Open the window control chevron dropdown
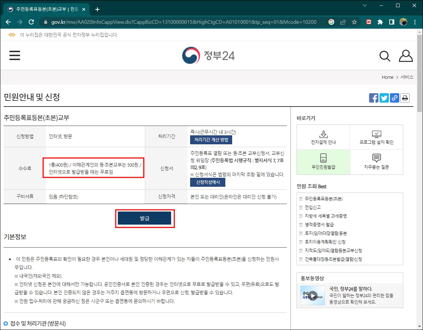This screenshot has width=423, height=330. 364,5
